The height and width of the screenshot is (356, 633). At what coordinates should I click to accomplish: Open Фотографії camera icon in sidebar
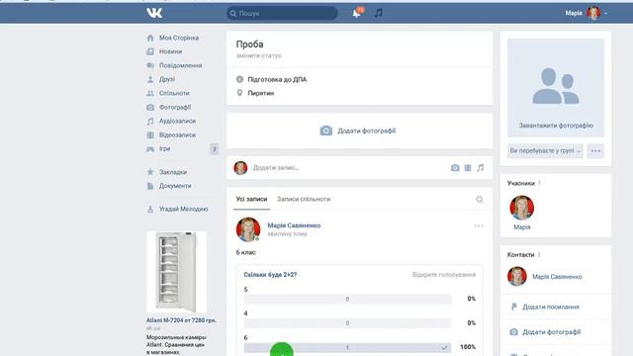tap(150, 108)
